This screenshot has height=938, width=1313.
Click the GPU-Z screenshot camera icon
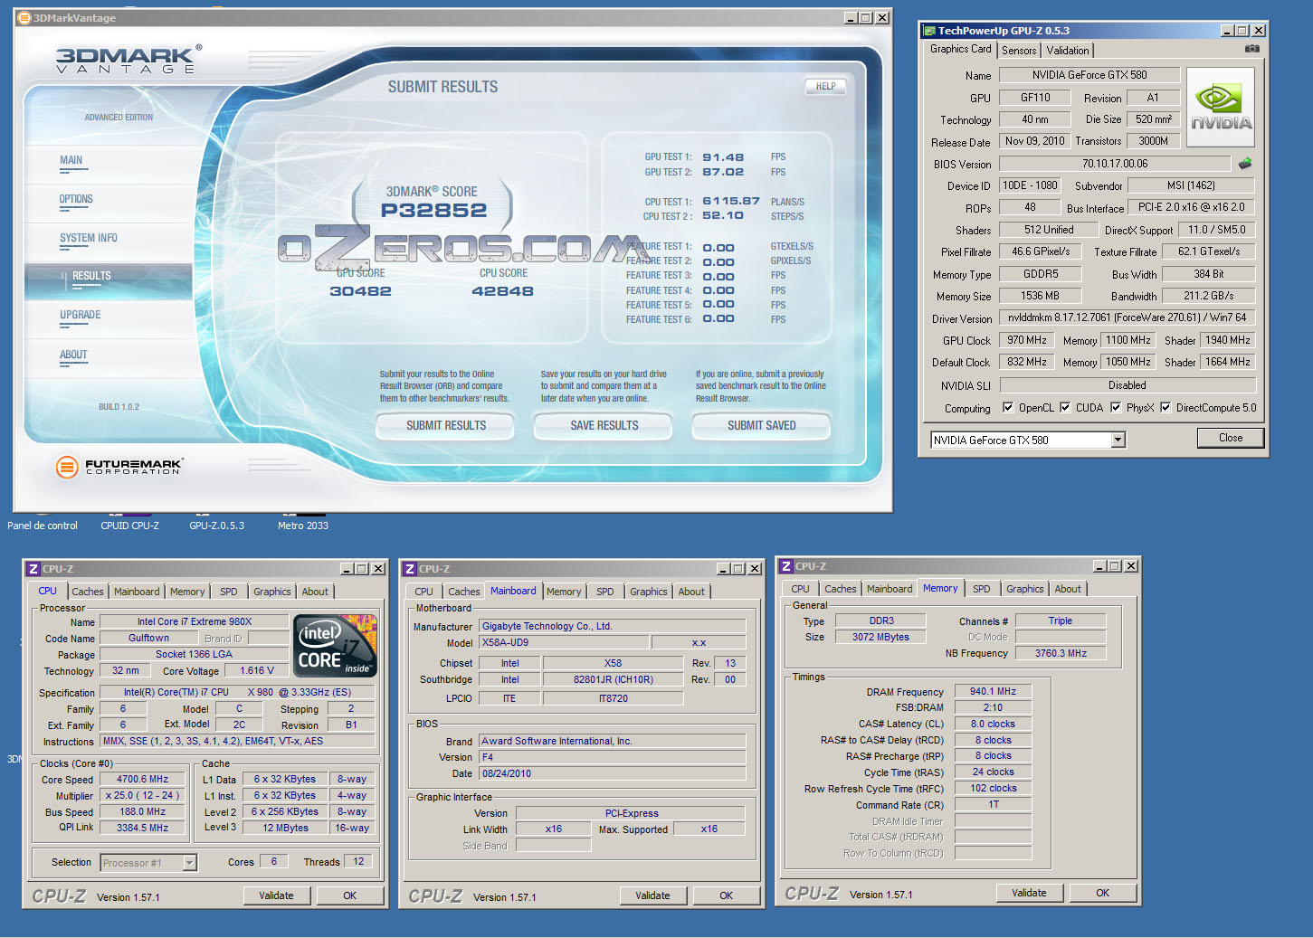click(1251, 49)
